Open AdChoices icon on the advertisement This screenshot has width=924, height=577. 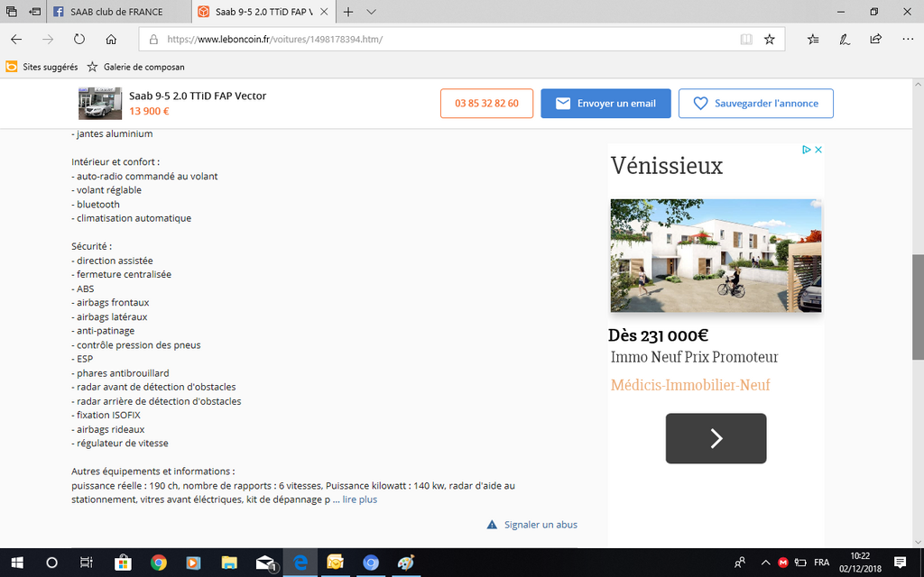pyautogui.click(x=807, y=150)
